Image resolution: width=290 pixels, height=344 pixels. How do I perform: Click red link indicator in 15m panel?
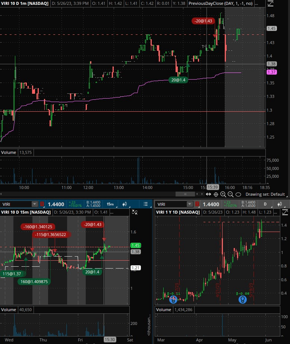(x=42, y=204)
